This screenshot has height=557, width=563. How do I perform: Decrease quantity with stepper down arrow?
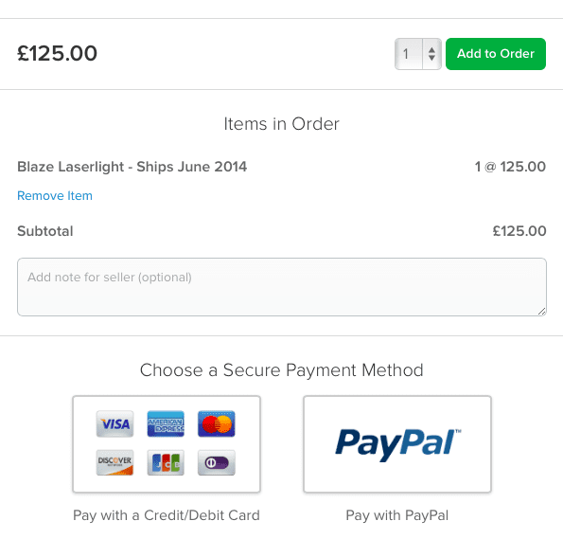[431, 58]
